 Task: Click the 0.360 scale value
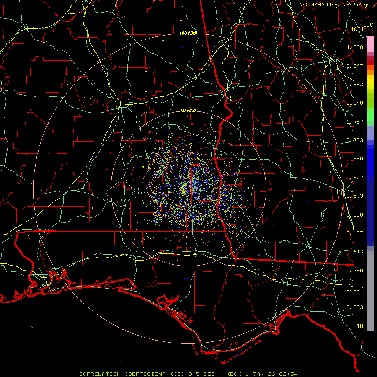pos(355,271)
